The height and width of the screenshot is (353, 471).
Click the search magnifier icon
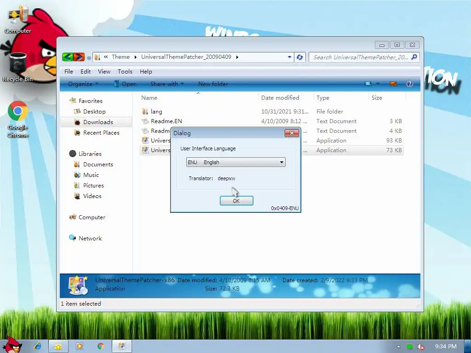pos(414,57)
